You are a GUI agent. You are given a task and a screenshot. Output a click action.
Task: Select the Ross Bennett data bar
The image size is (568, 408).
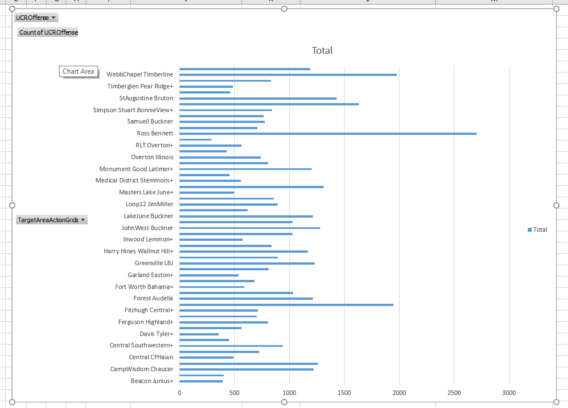click(328, 134)
